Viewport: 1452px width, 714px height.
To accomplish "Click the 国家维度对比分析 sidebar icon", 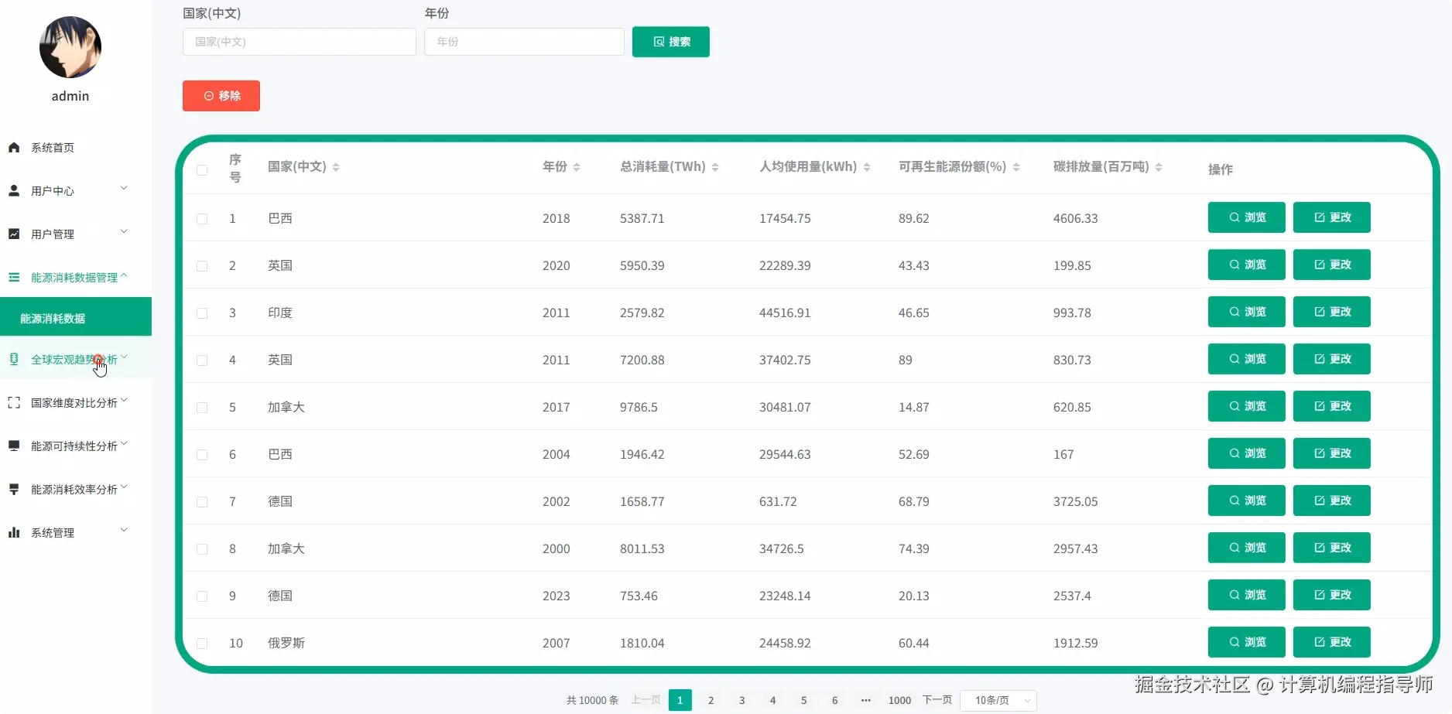I will [x=14, y=402].
